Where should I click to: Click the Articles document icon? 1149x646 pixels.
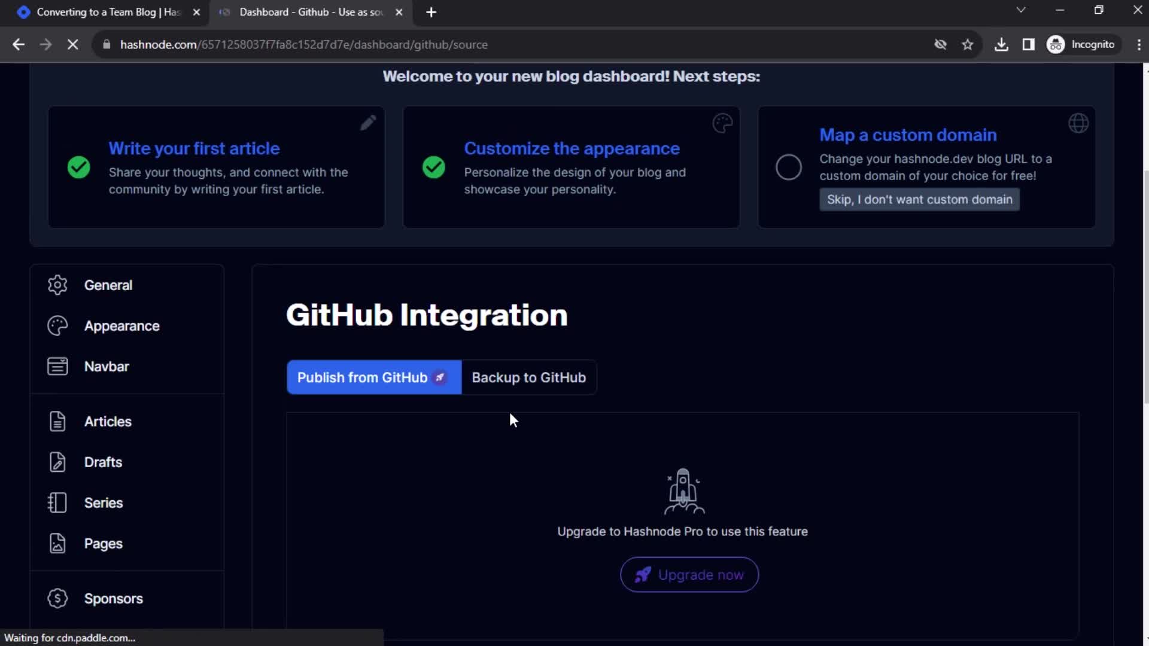pyautogui.click(x=57, y=420)
